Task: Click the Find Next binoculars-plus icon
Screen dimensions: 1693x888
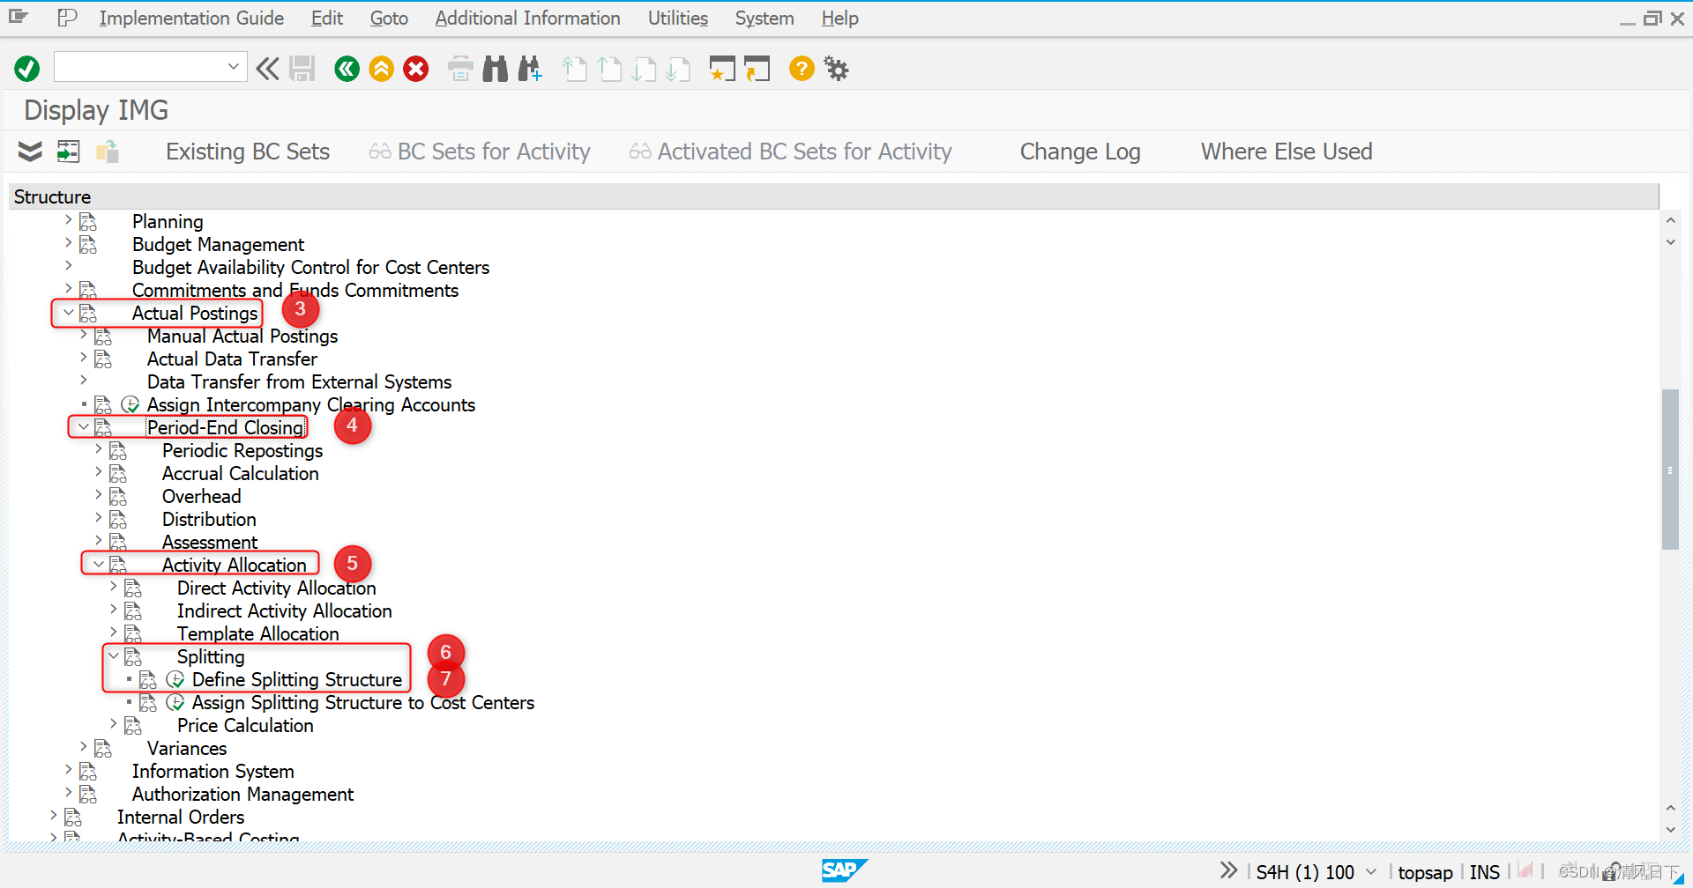Action: point(530,68)
